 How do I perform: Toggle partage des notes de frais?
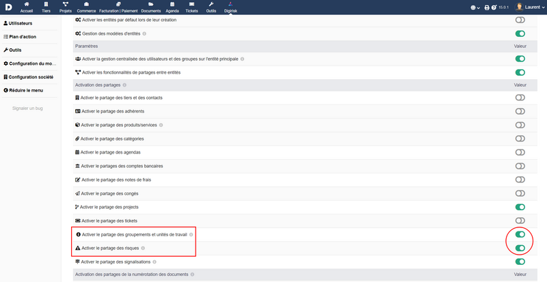520,180
